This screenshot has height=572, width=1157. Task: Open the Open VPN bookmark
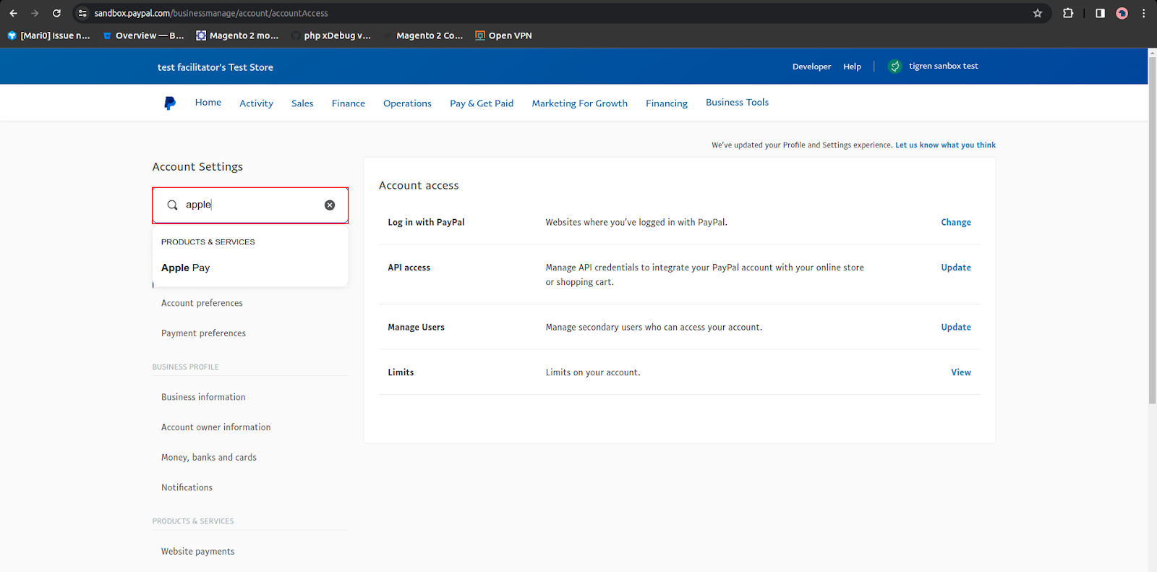click(x=503, y=35)
